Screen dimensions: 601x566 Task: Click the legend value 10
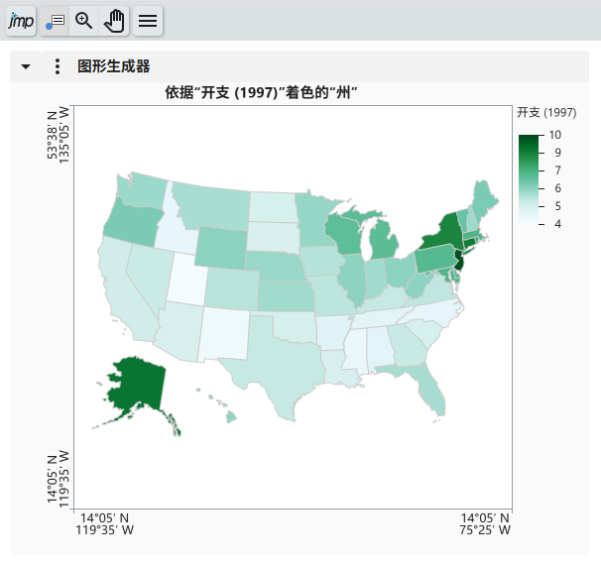click(x=554, y=135)
